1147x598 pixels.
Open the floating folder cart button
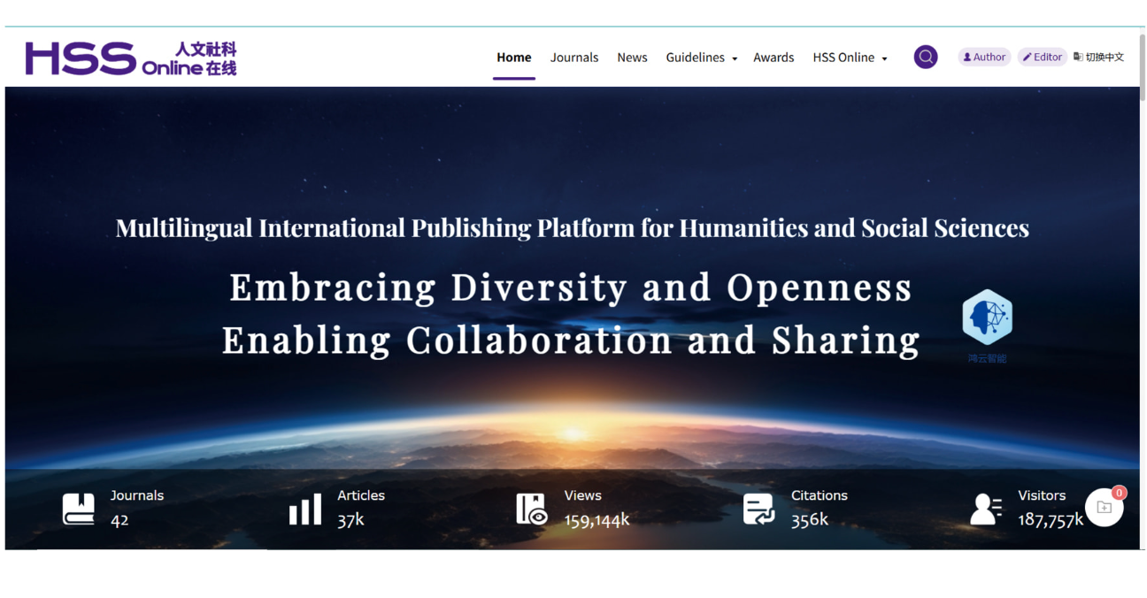[1104, 508]
